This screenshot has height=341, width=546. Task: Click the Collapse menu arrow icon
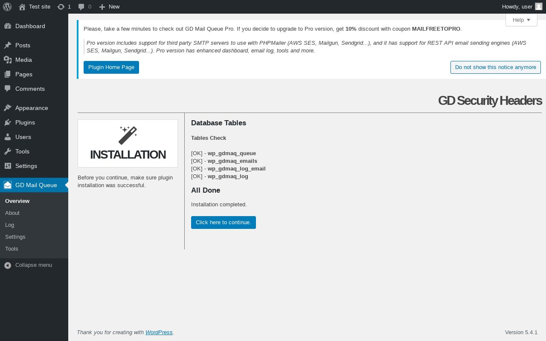pyautogui.click(x=8, y=265)
